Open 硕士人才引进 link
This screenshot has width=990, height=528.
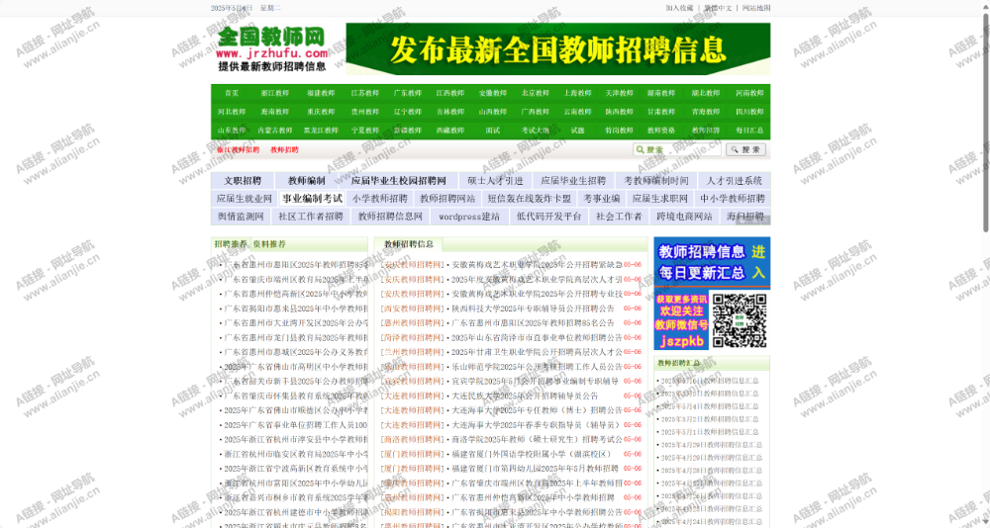click(x=496, y=180)
